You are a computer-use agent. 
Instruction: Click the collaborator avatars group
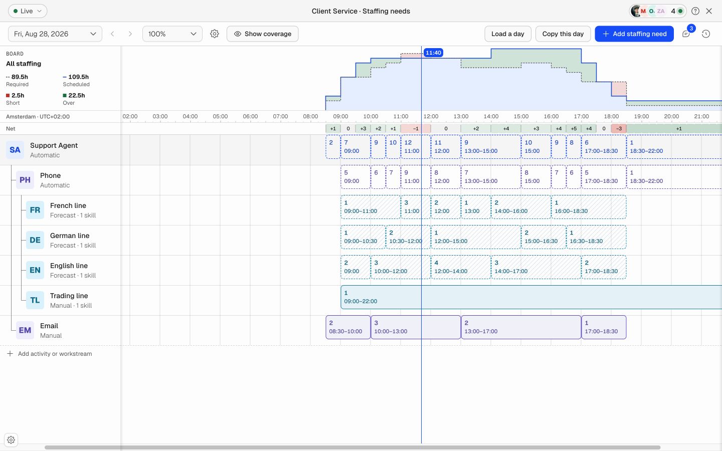pyautogui.click(x=658, y=11)
